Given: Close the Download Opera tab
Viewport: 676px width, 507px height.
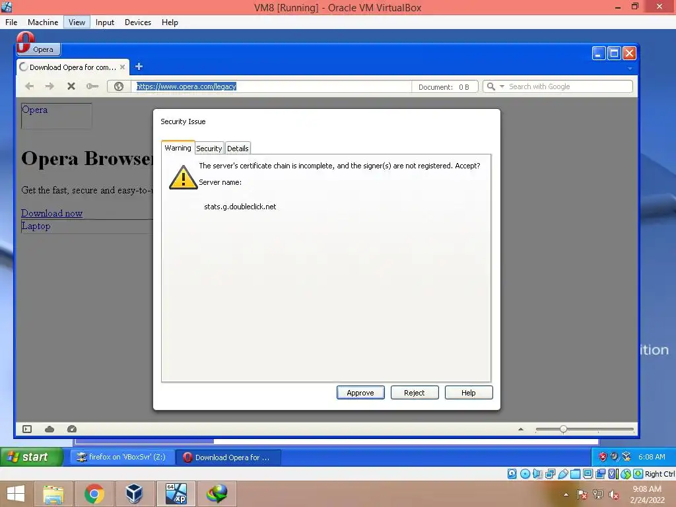Looking at the screenshot, I should 122,67.
